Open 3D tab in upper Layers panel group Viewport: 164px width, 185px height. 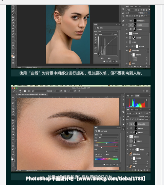[140, 6]
